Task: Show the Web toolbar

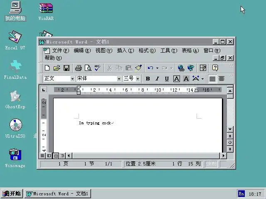Action: pos(191,68)
